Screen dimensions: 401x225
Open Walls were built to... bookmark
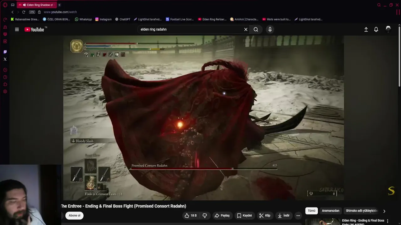click(x=277, y=19)
